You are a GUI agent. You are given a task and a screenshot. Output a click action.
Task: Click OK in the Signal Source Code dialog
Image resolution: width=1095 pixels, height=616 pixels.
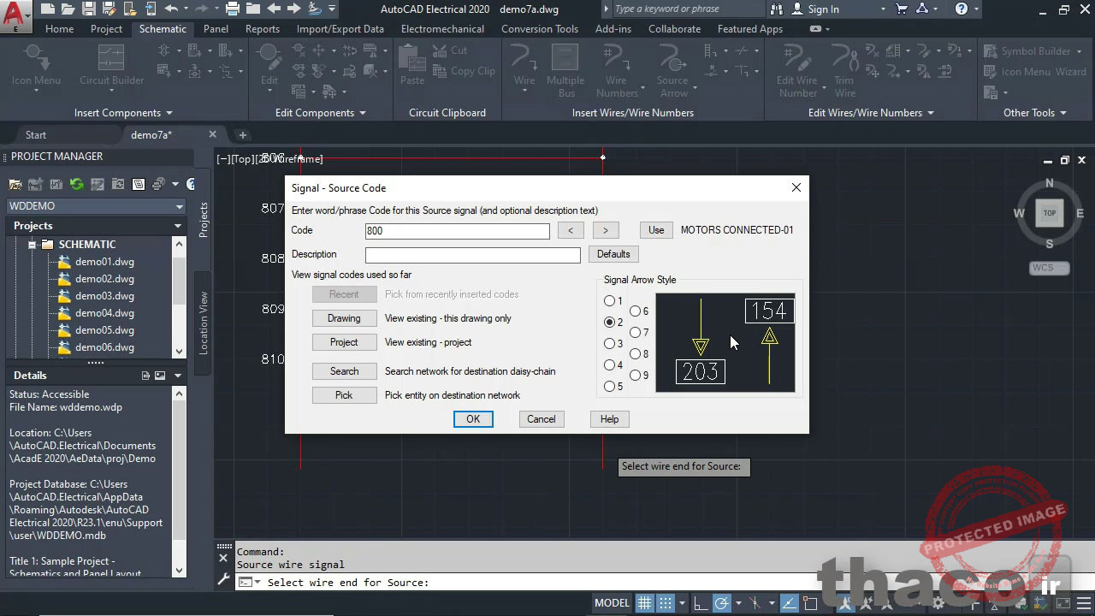coord(473,419)
